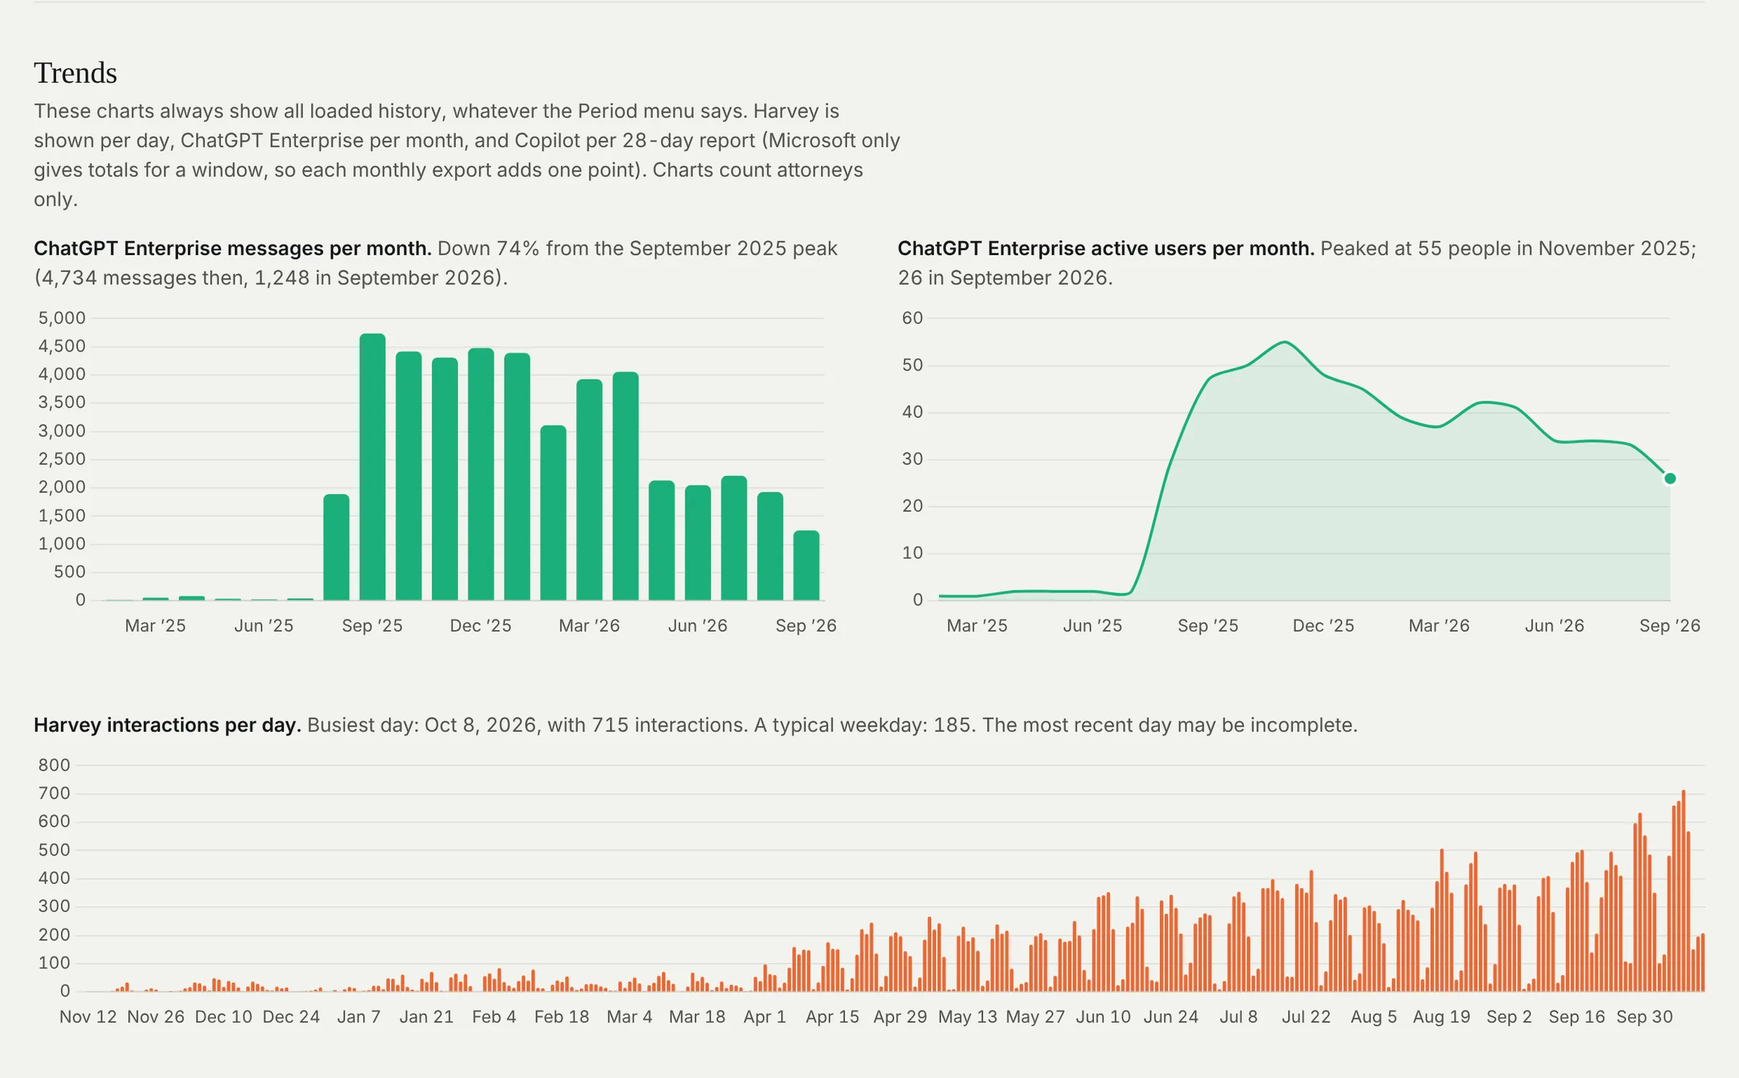The height and width of the screenshot is (1078, 1739).
Task: Click the 'May 27' date label on Harvey chart
Action: point(1035,1017)
